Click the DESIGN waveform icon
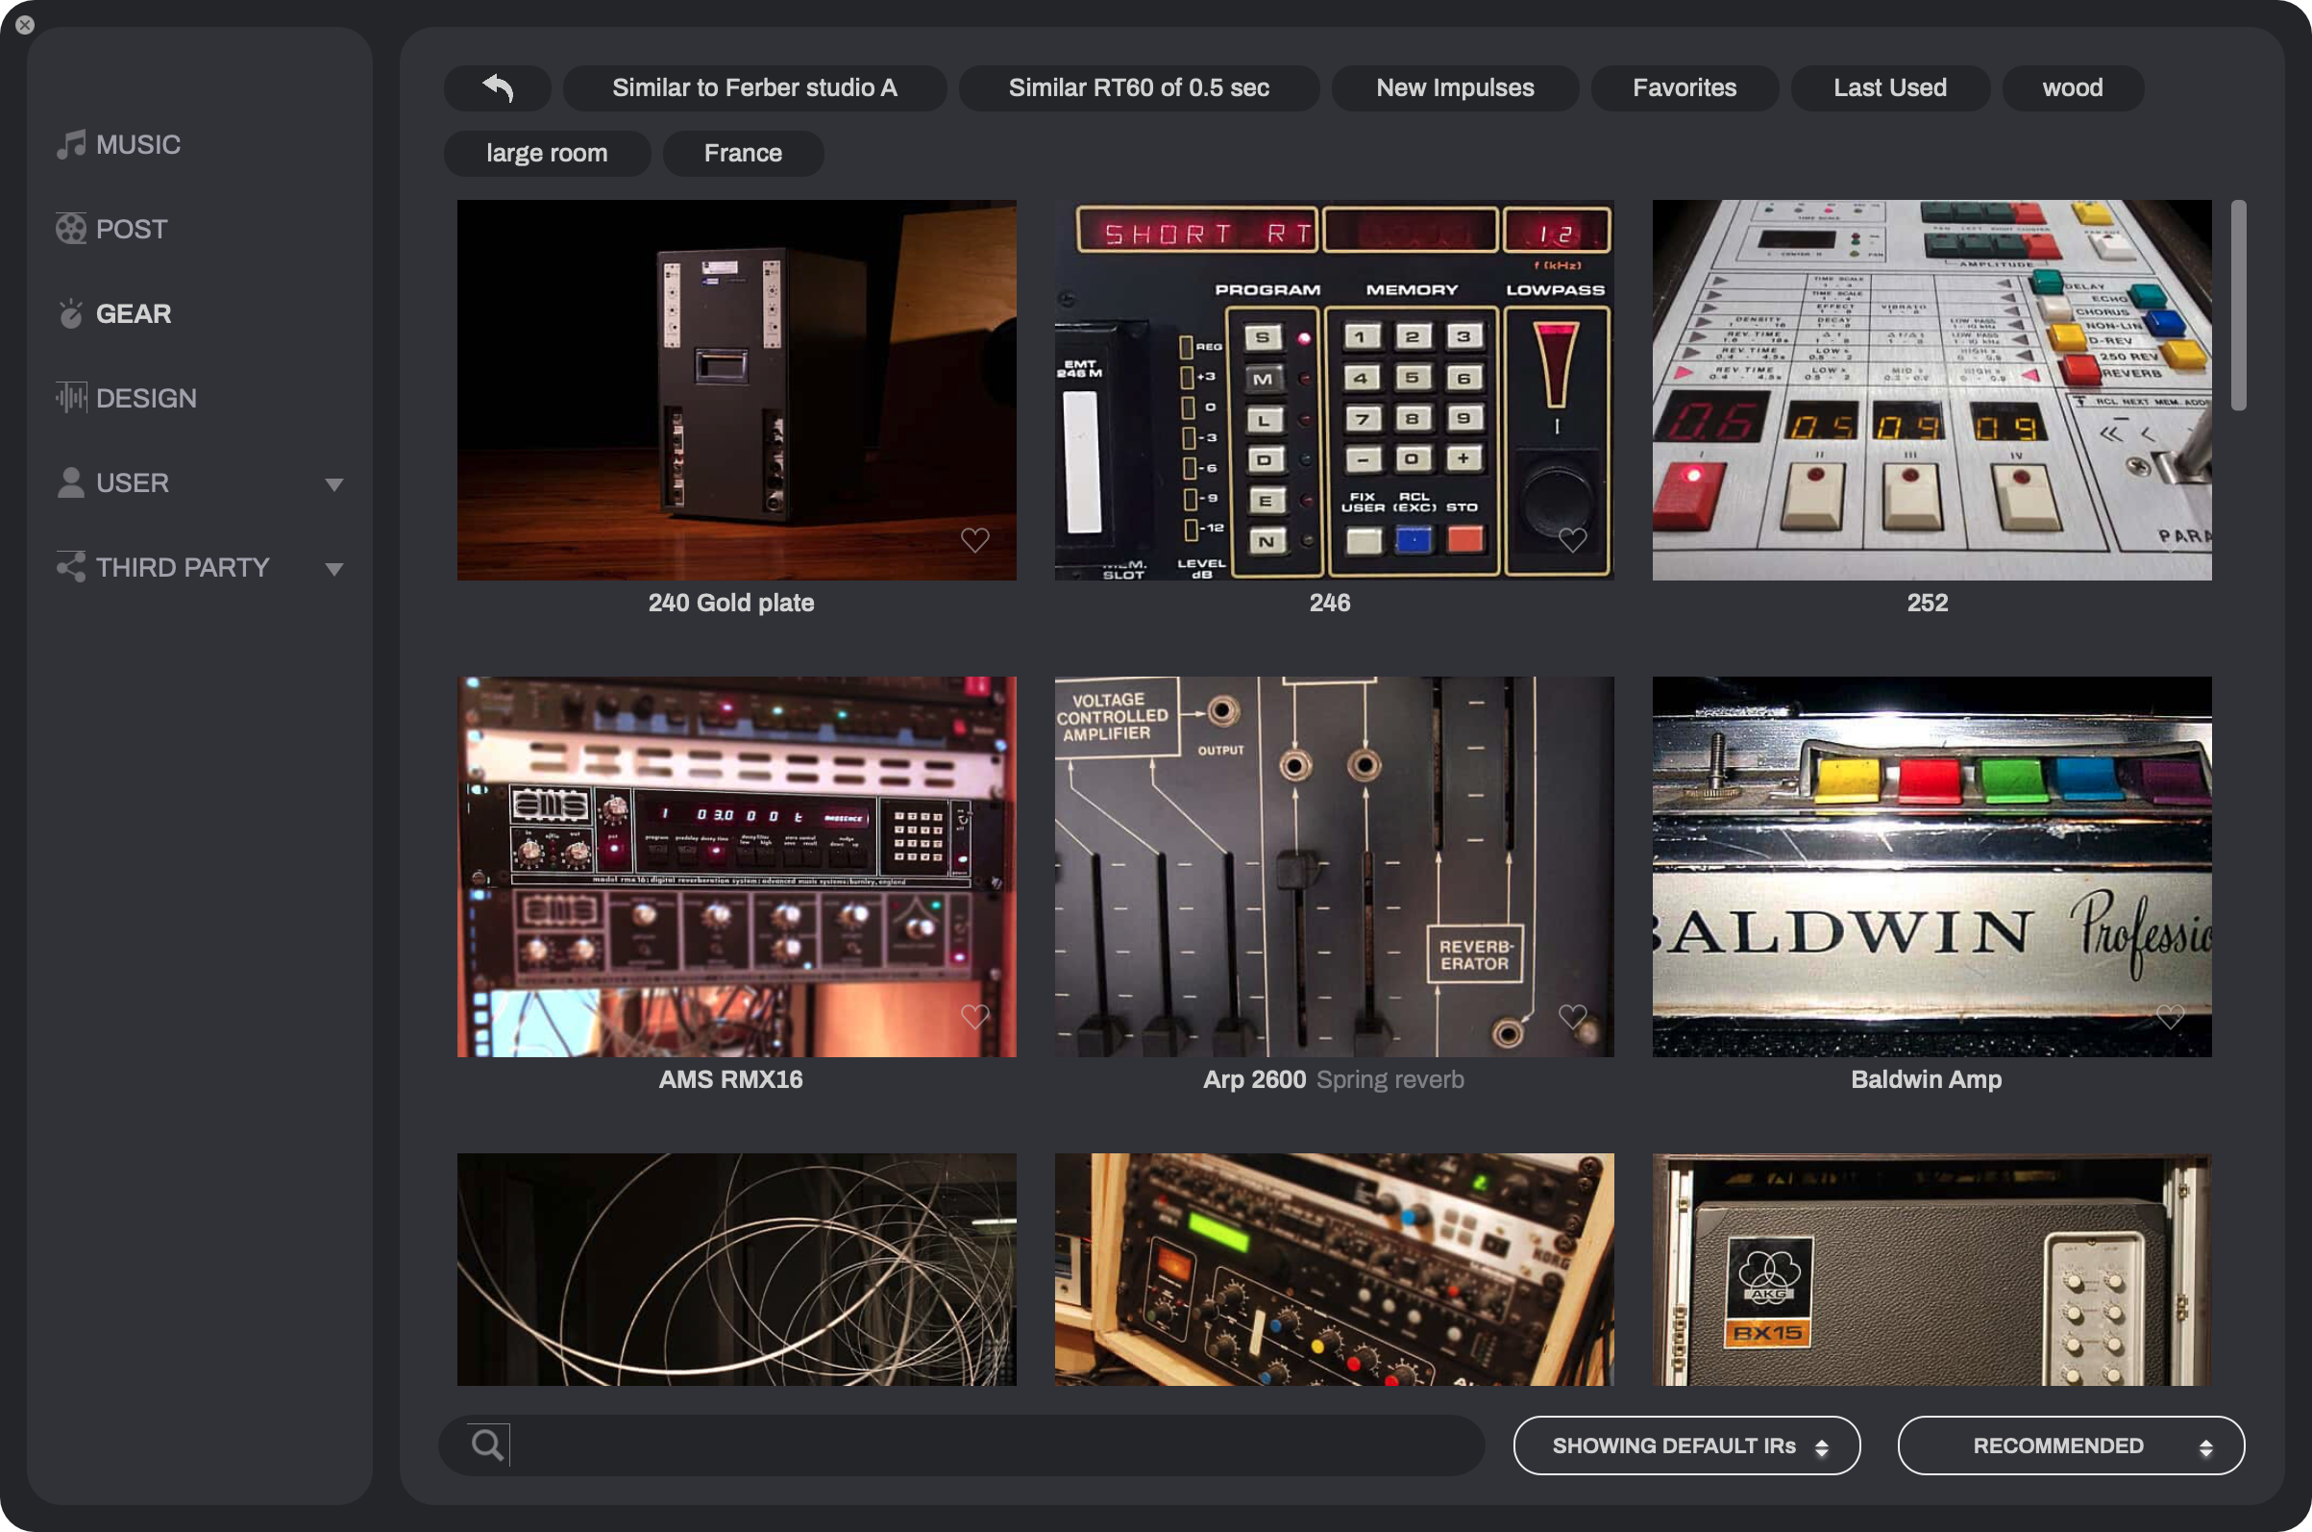Screen dimensions: 2312x1532 pyautogui.click(x=70, y=398)
